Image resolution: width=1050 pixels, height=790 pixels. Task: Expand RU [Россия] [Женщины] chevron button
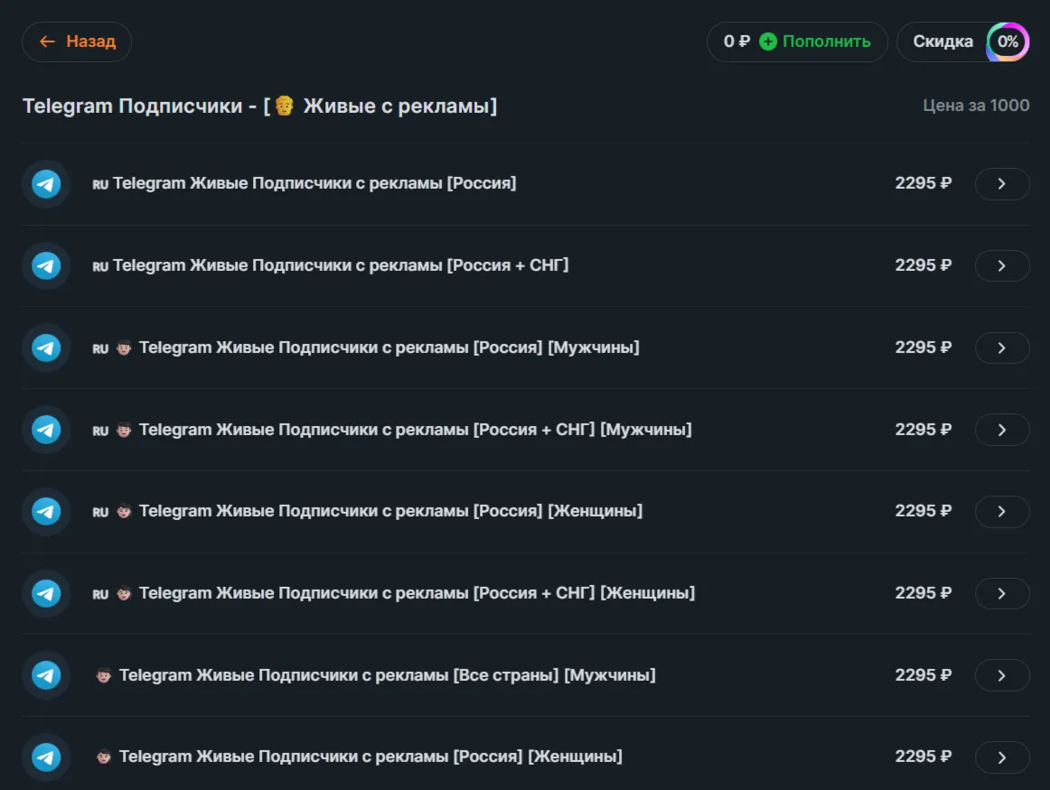pyautogui.click(x=1002, y=511)
